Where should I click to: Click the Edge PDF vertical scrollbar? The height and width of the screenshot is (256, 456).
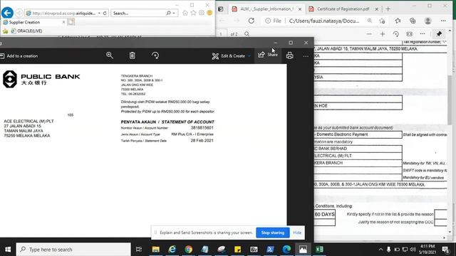(450, 100)
